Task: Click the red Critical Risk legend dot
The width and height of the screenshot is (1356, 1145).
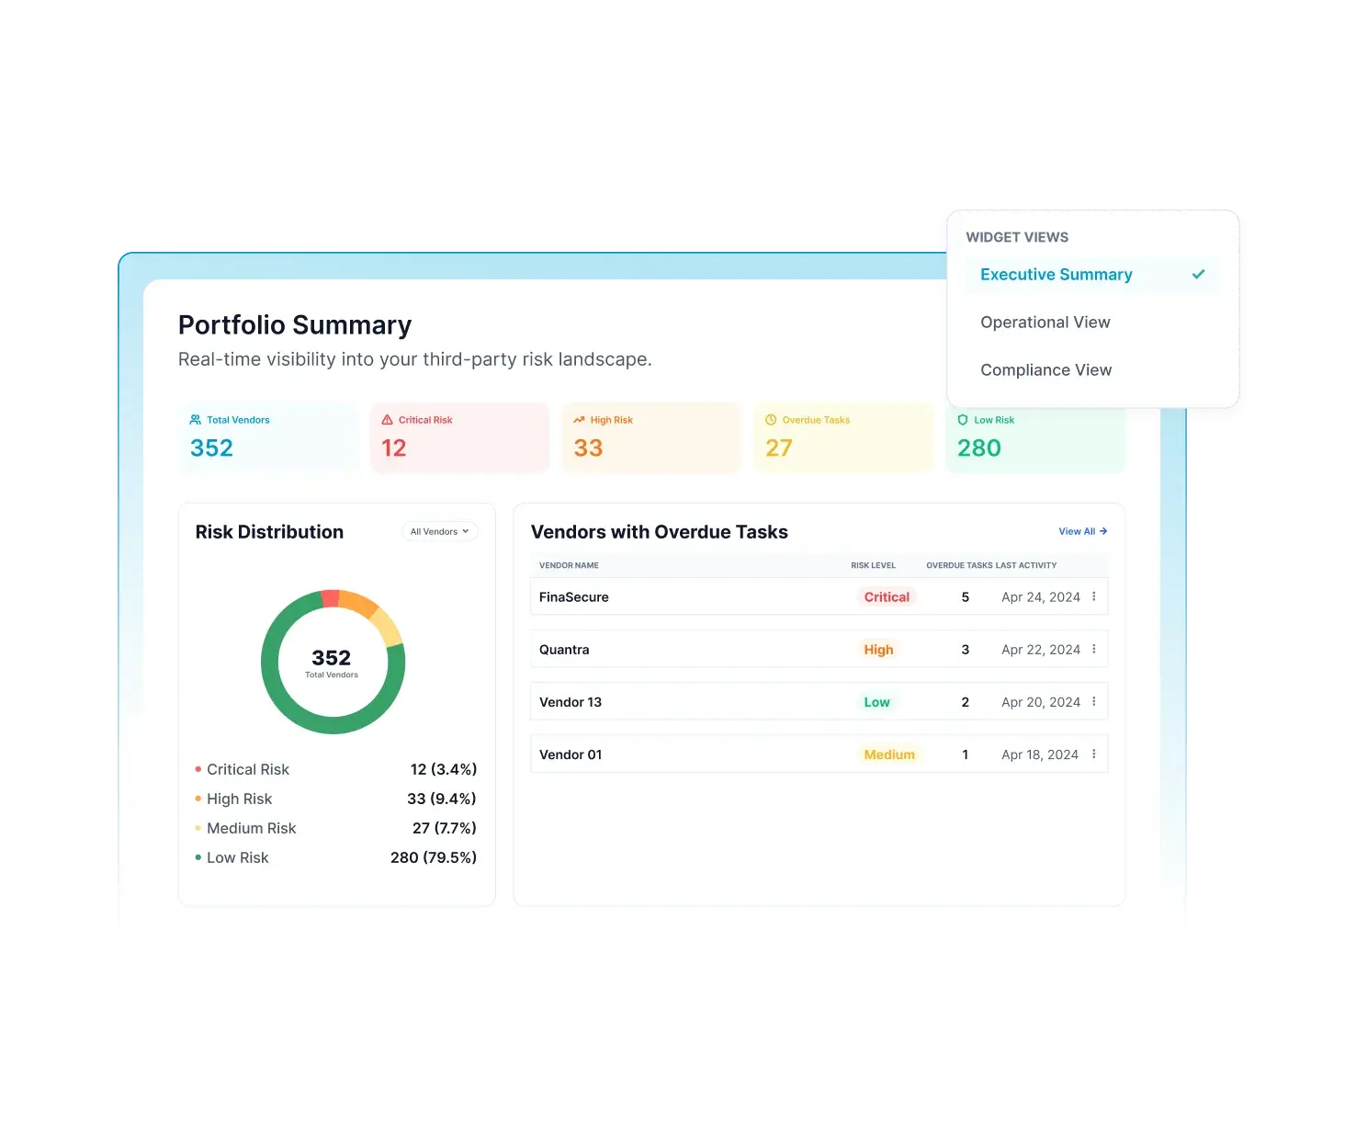Action: (x=198, y=769)
